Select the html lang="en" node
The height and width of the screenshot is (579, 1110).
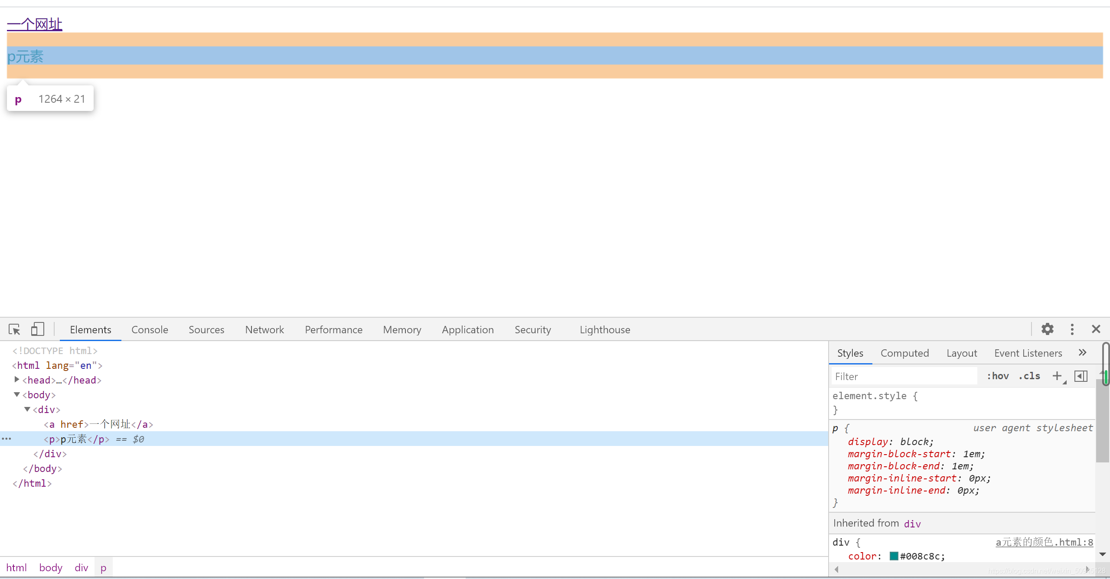[x=57, y=365]
